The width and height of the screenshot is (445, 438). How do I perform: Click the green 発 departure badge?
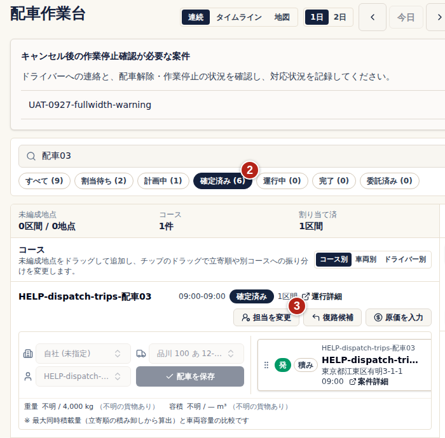point(283,365)
